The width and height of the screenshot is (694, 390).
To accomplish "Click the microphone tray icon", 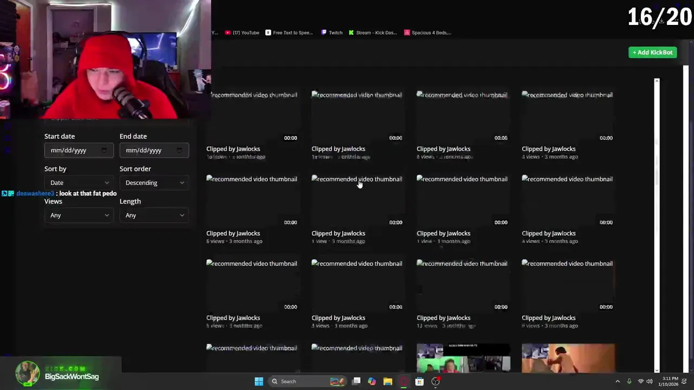I will pos(629,381).
